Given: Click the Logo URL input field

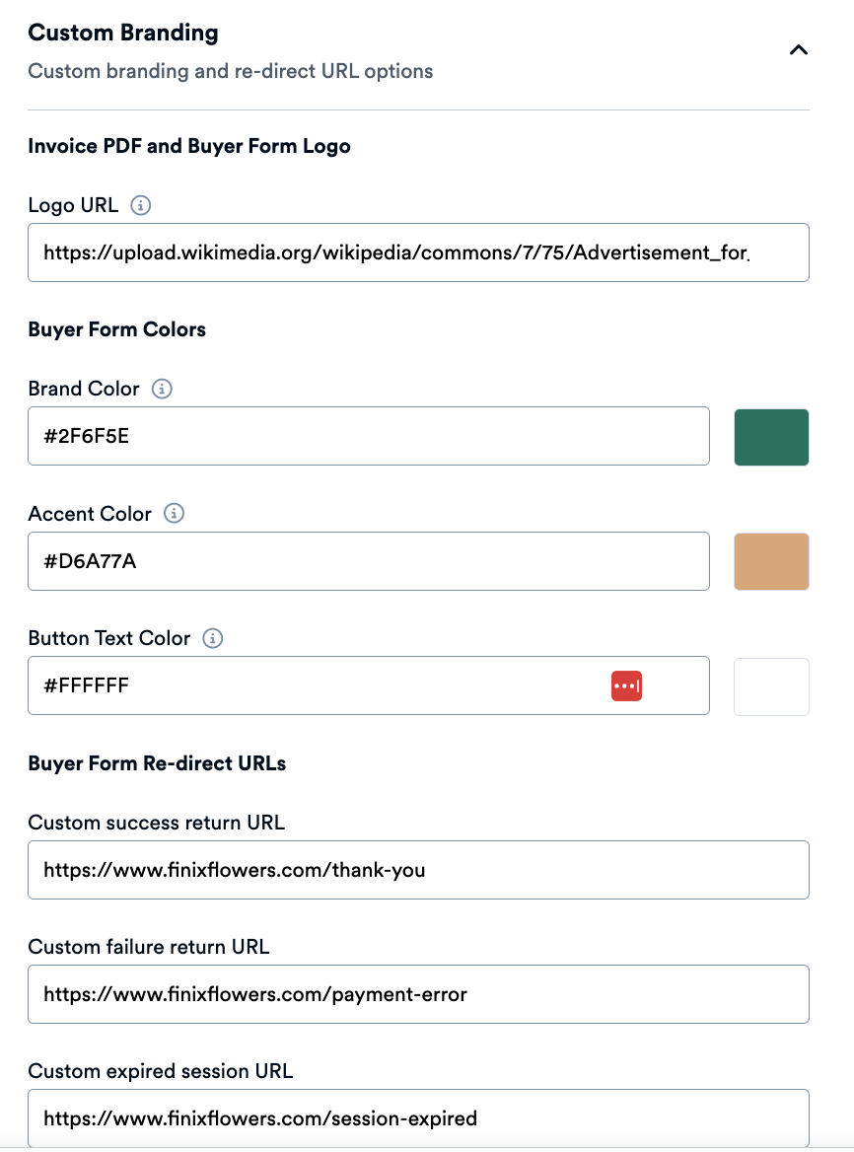Looking at the screenshot, I should click(418, 252).
